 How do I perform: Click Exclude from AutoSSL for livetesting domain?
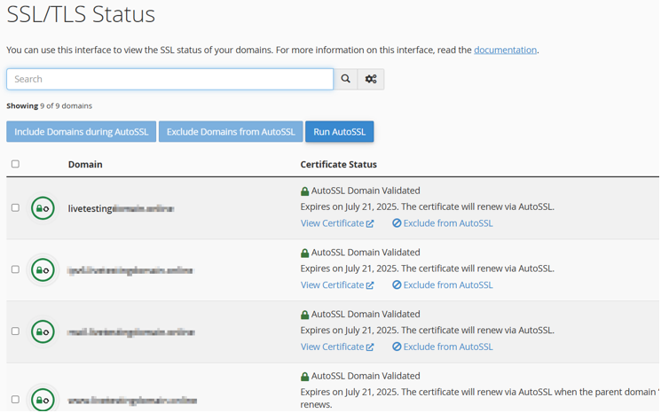(x=442, y=223)
